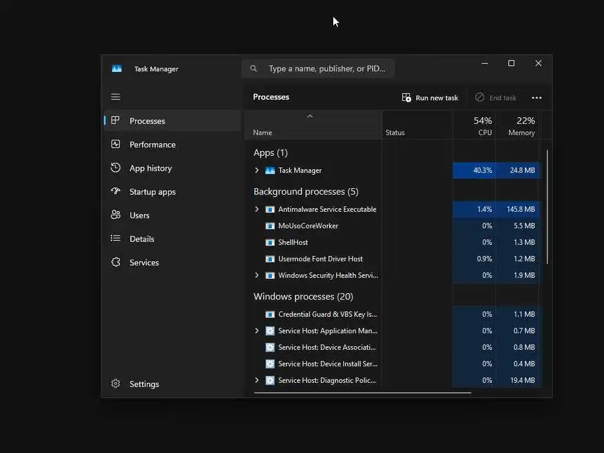Click the End task circle icon

pyautogui.click(x=480, y=97)
